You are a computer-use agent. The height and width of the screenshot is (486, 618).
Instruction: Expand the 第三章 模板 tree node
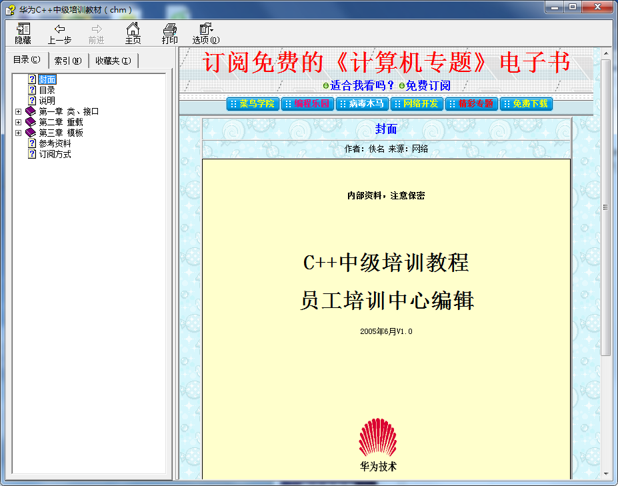point(19,133)
